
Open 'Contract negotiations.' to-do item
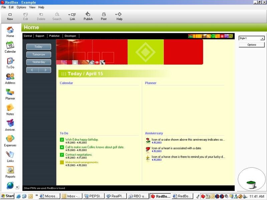click(79, 155)
